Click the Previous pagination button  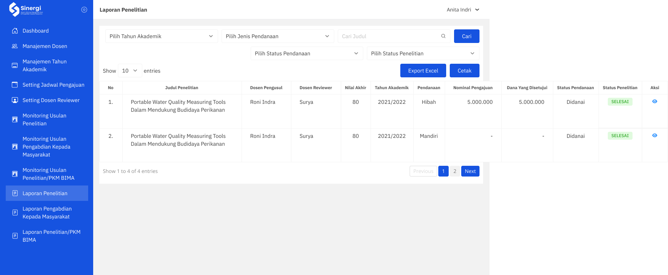[x=423, y=171]
